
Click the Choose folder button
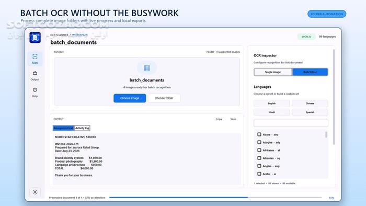tap(164, 98)
